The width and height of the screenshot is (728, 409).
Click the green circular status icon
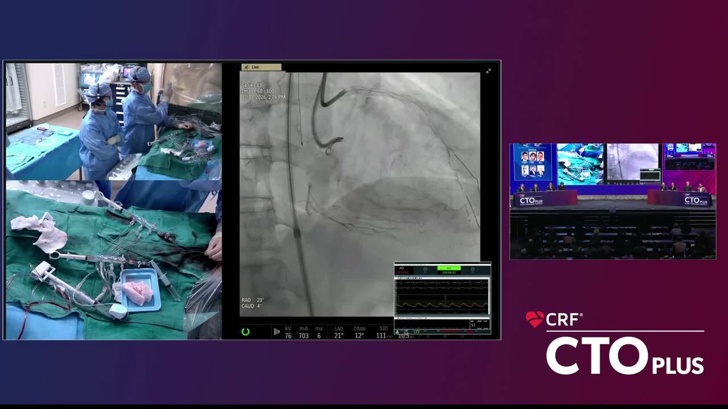246,332
